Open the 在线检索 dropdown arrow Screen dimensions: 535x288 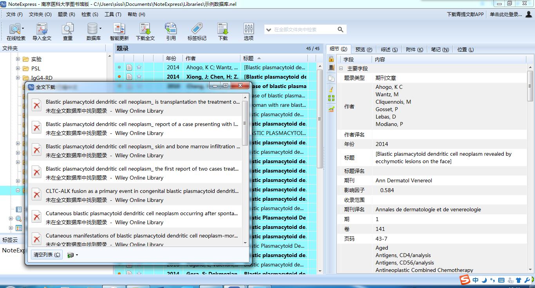pyautogui.click(x=23, y=28)
